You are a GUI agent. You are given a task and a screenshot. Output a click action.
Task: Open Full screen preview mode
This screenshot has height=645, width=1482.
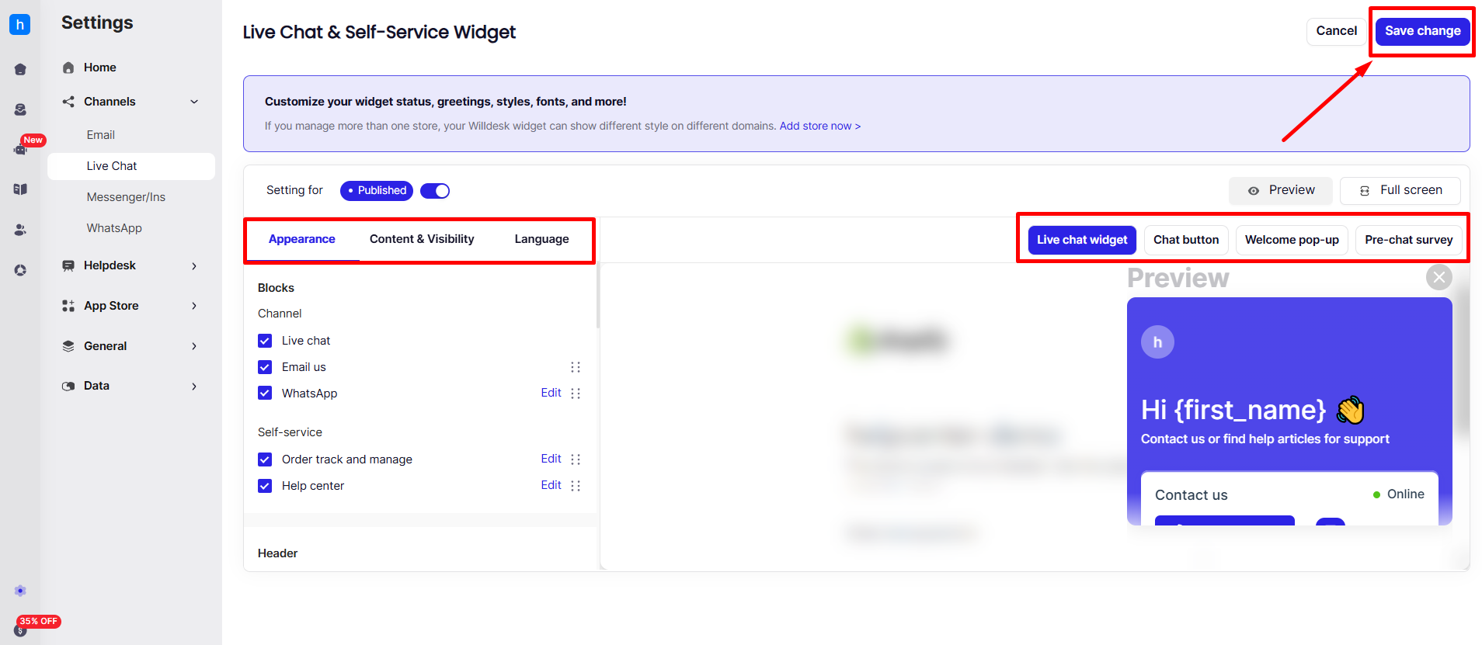coord(1400,190)
